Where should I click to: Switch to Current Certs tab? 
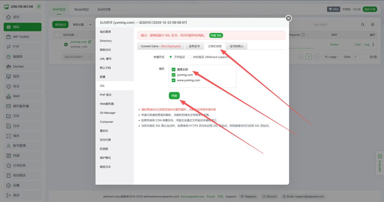click(x=160, y=46)
